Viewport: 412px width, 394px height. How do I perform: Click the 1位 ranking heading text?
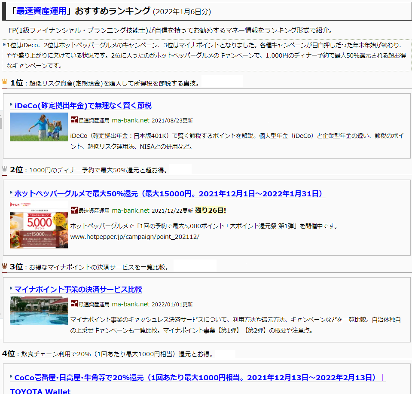tap(17, 83)
